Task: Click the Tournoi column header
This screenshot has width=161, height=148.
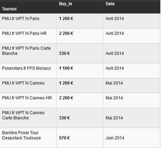Action: (9, 9)
